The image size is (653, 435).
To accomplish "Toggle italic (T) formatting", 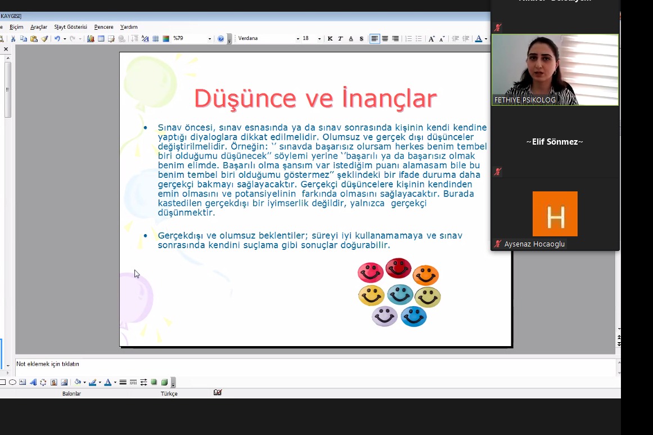I will [x=341, y=39].
